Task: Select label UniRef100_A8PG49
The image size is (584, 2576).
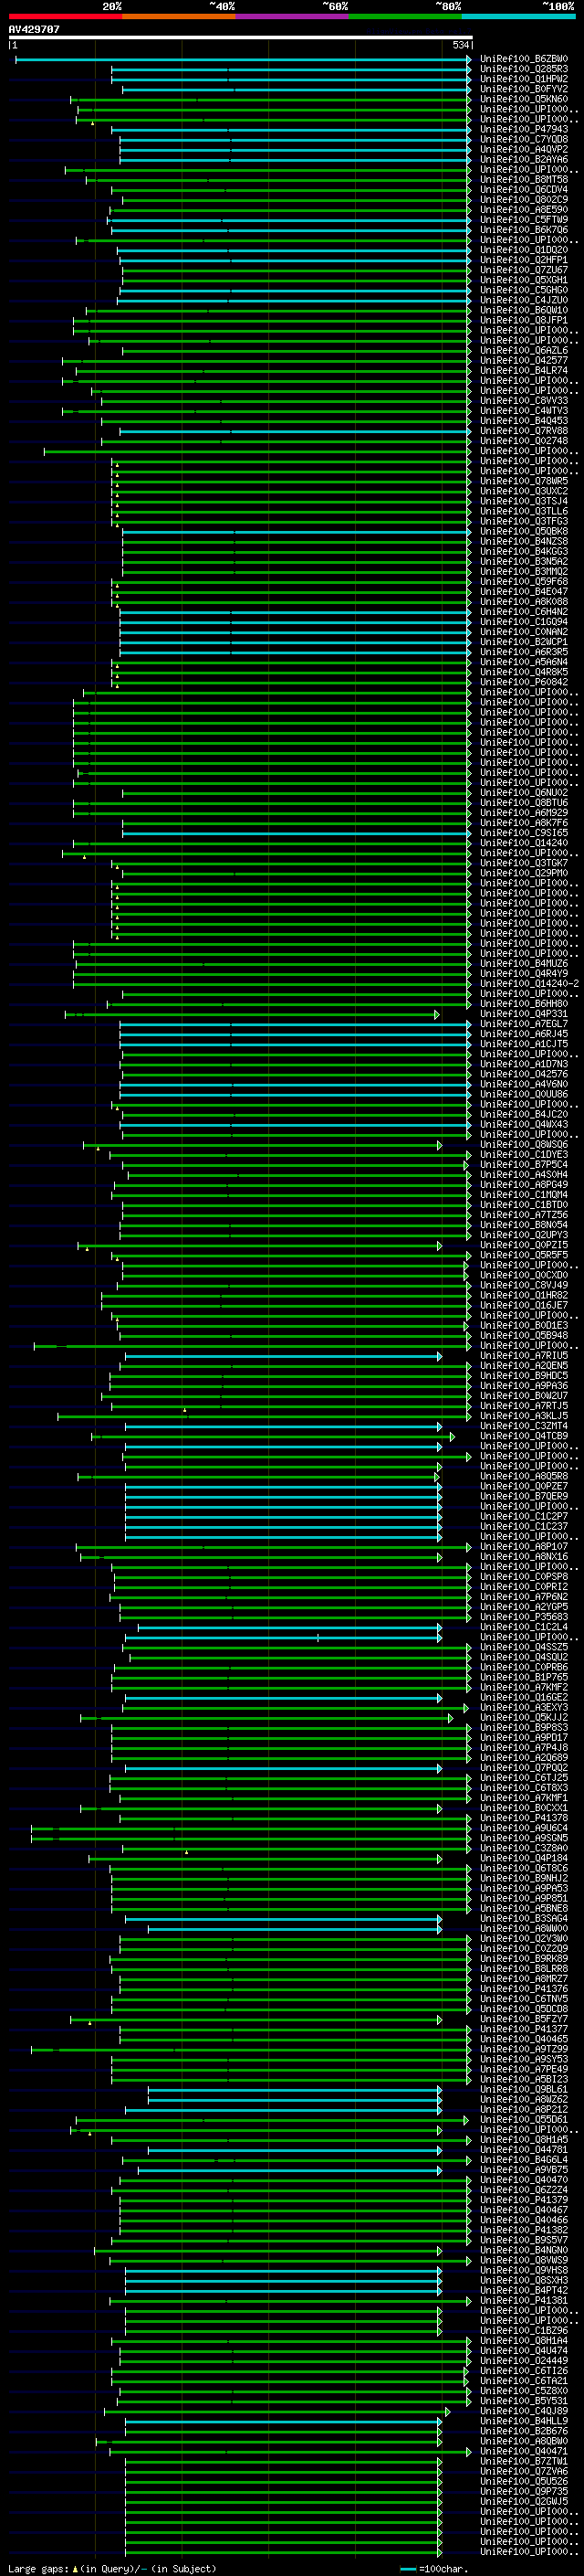Action: [x=524, y=1185]
